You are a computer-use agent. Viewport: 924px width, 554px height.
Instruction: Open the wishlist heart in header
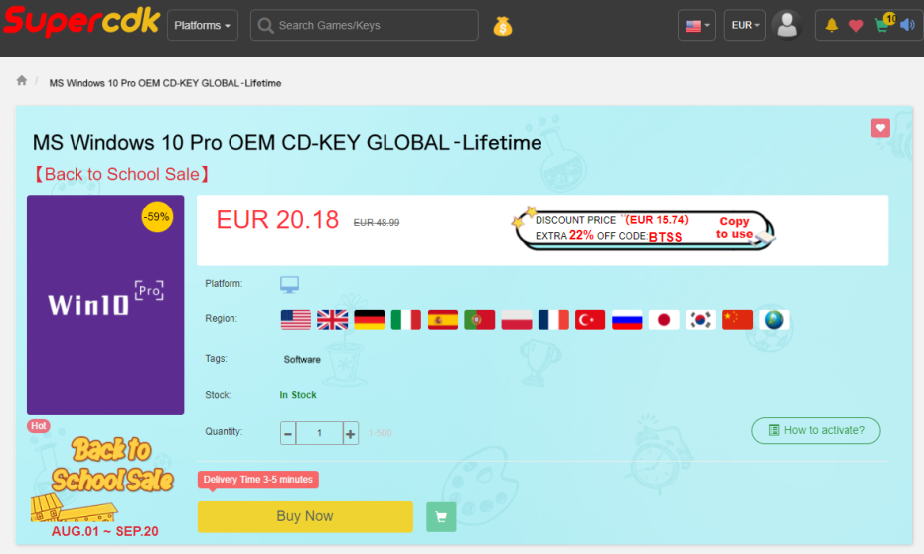(x=856, y=25)
